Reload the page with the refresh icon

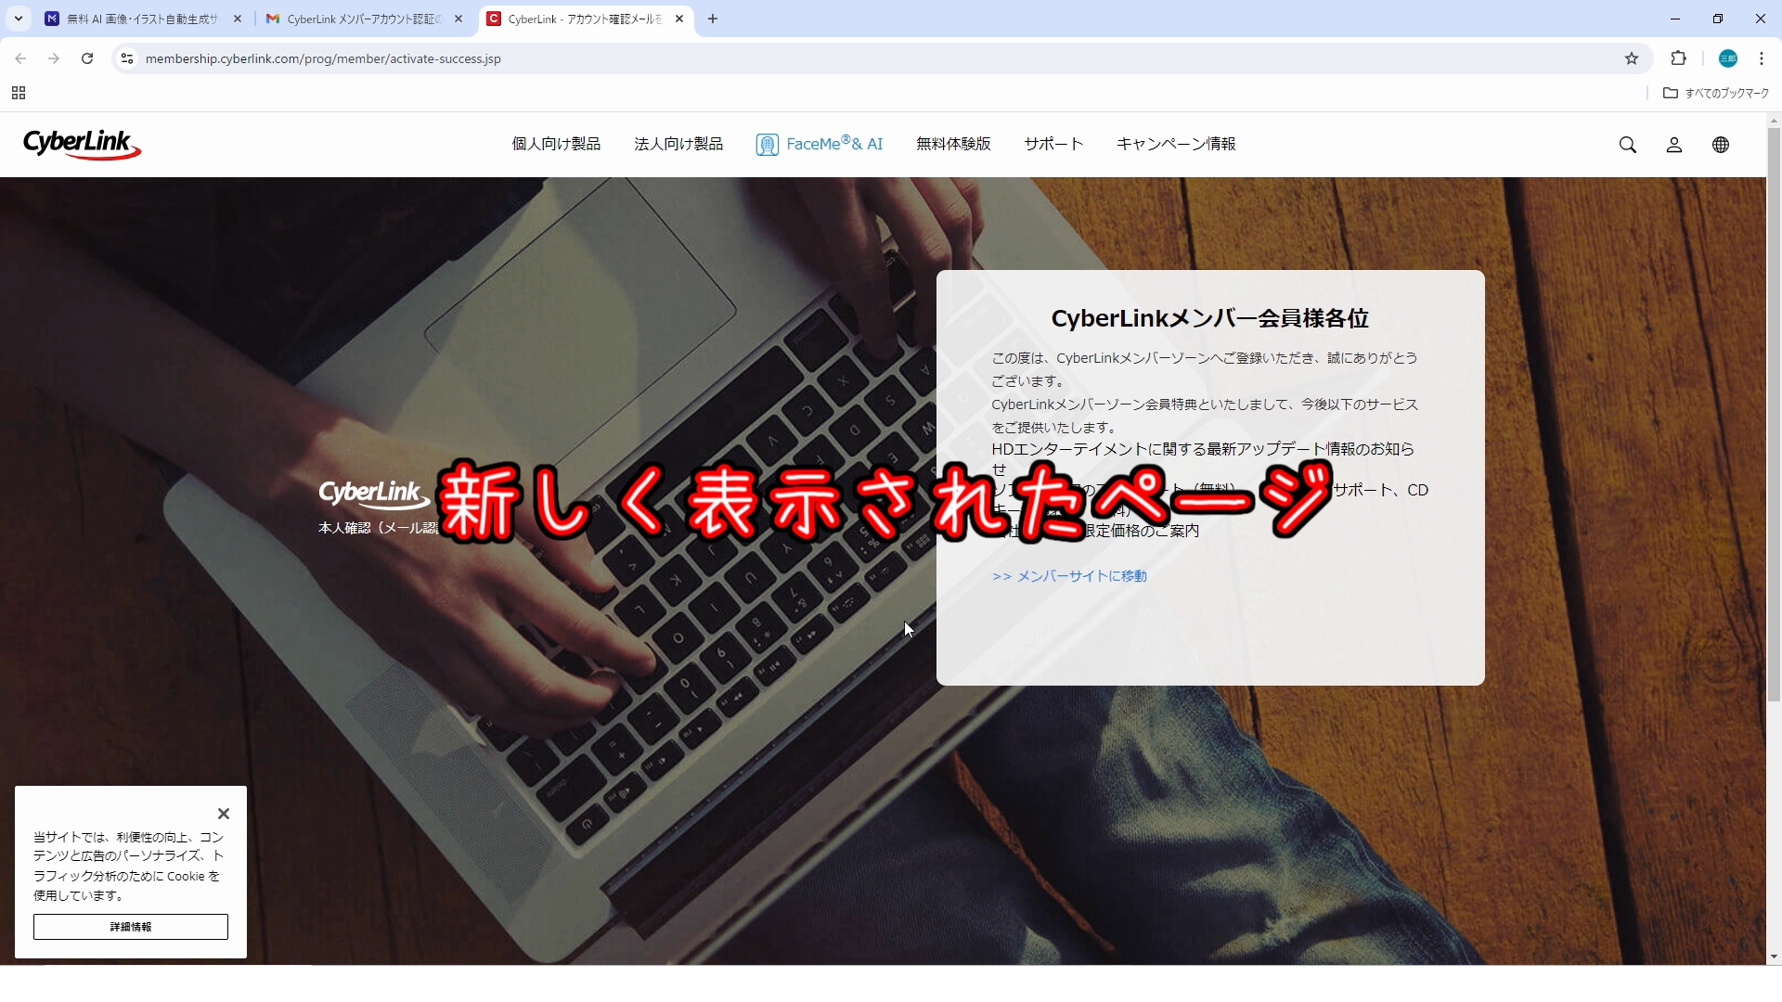[87, 58]
